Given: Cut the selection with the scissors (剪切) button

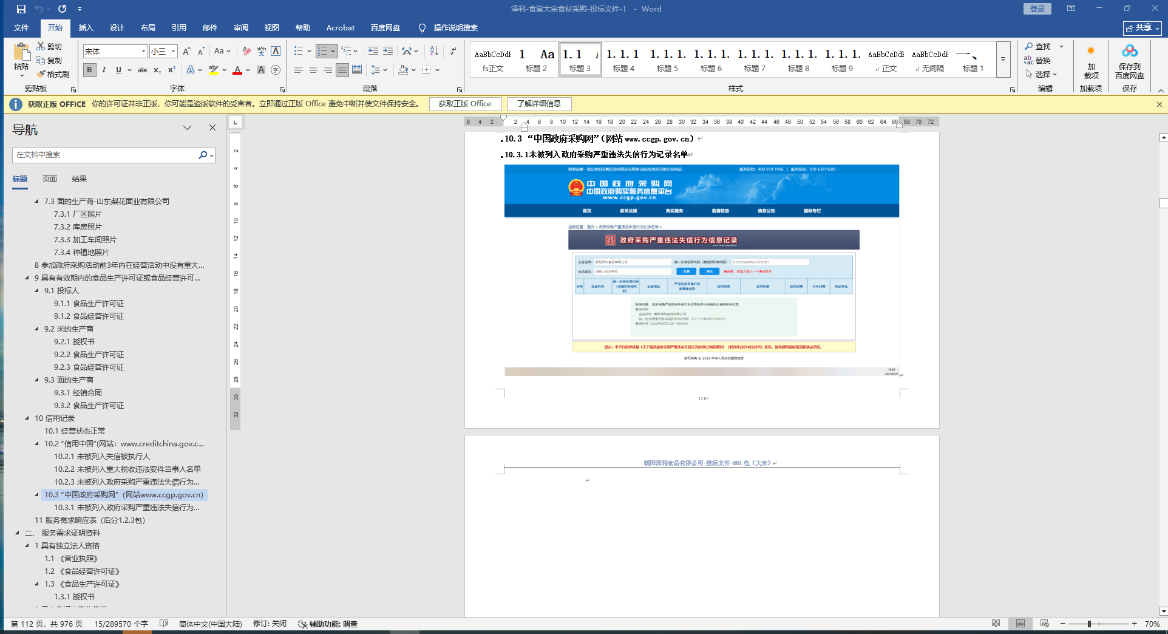Looking at the screenshot, I should (x=49, y=46).
